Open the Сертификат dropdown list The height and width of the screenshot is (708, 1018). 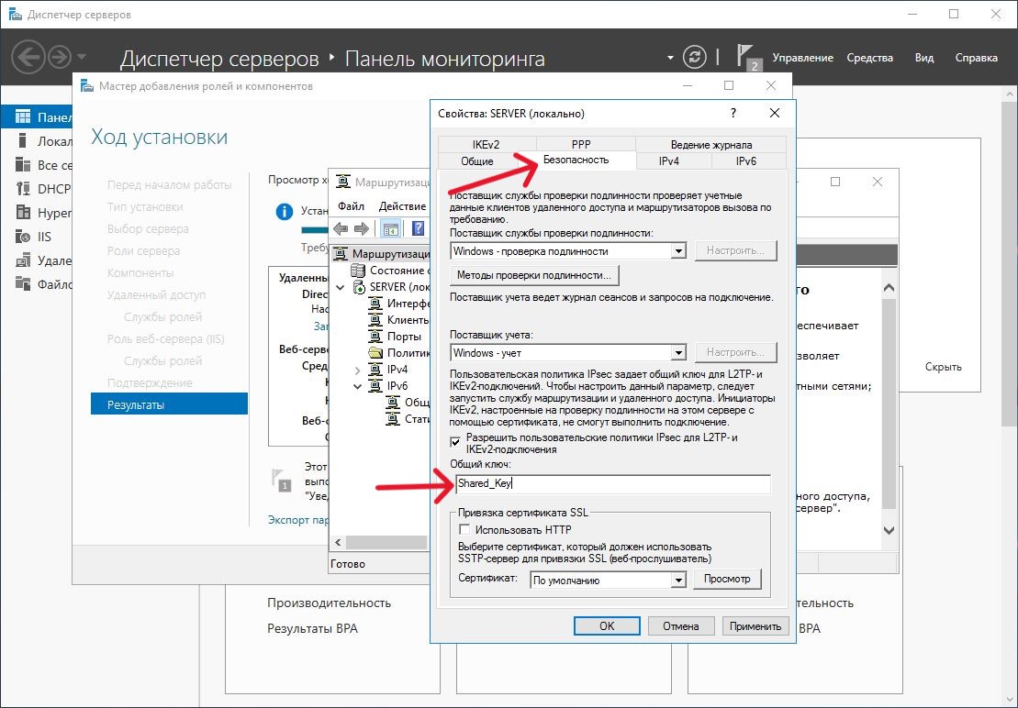click(x=678, y=580)
